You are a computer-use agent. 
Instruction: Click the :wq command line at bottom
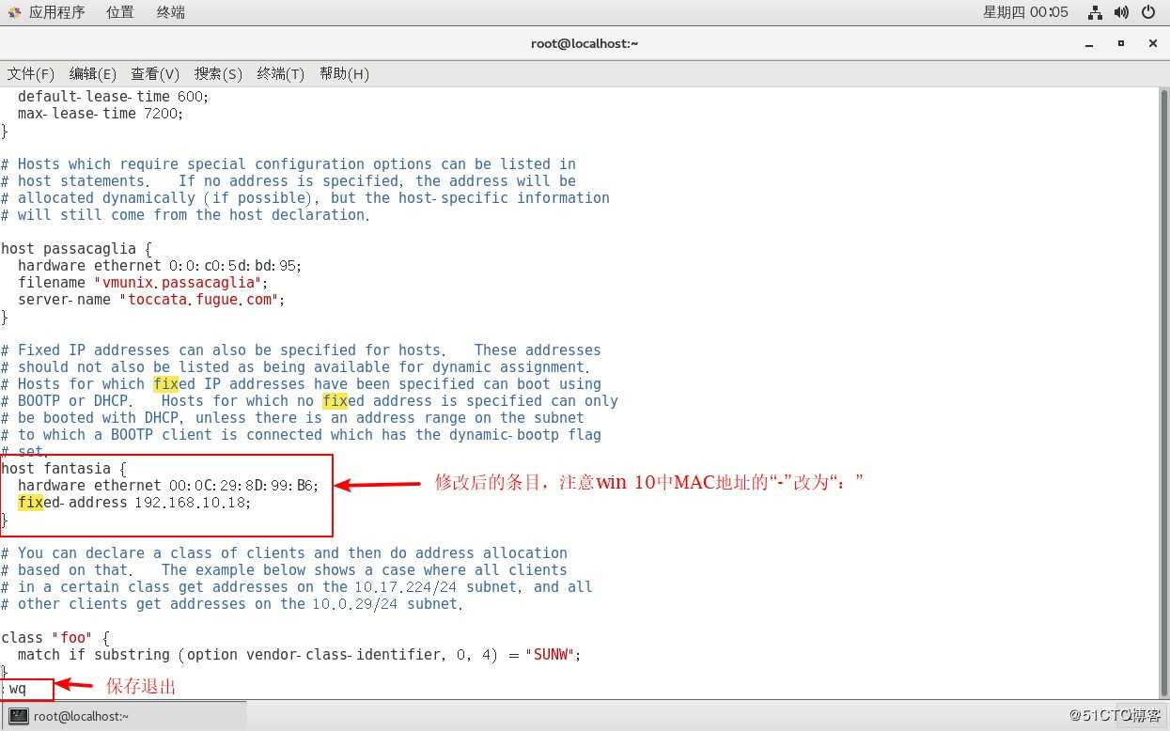point(16,688)
